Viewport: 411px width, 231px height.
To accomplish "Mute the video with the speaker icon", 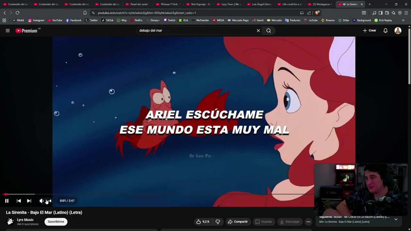I will [x=41, y=201].
